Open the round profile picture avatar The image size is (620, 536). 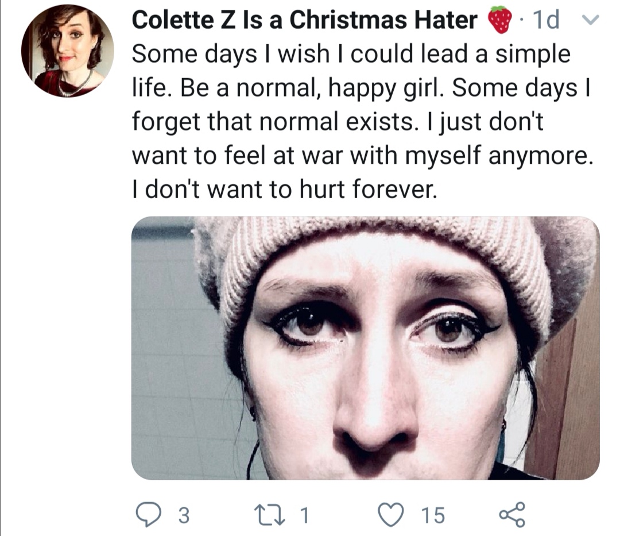tap(67, 52)
